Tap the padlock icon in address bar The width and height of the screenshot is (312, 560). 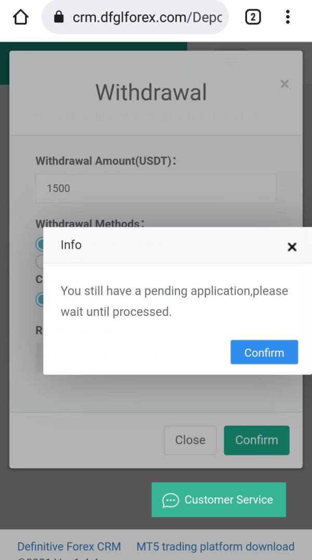click(59, 17)
